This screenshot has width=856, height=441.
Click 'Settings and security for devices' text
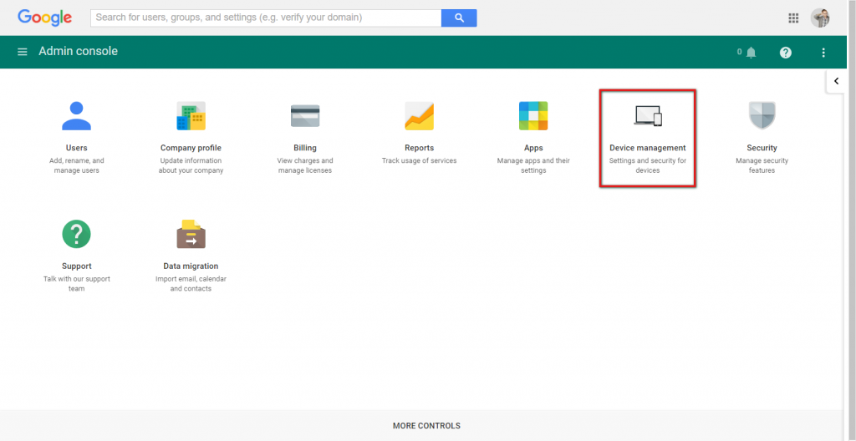pos(648,165)
